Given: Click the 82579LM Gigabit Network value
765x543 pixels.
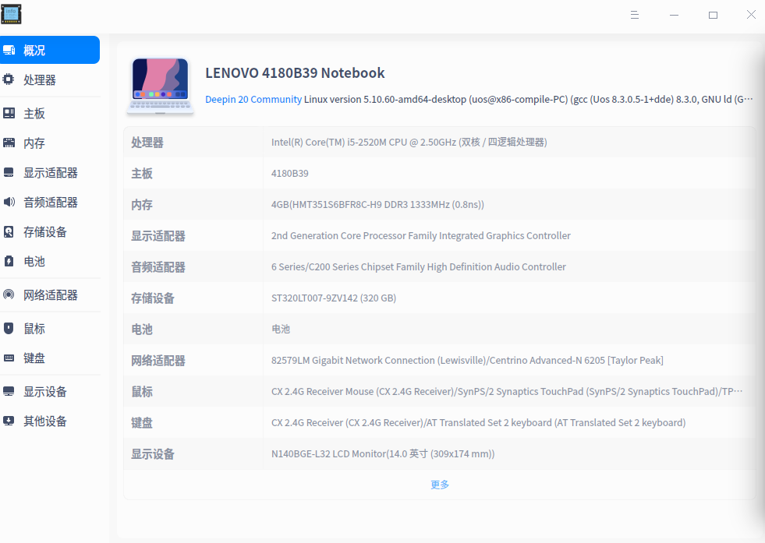Looking at the screenshot, I should pyautogui.click(x=467, y=361).
